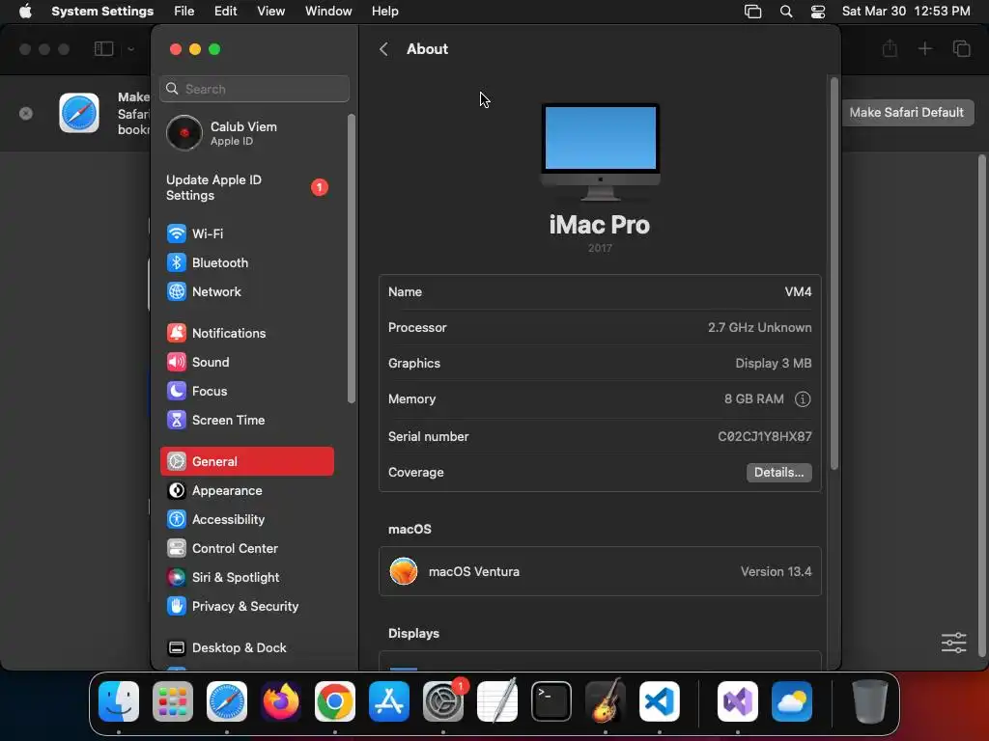The width and height of the screenshot is (989, 741).
Task: Open Safari tab overview button
Action: tap(961, 48)
